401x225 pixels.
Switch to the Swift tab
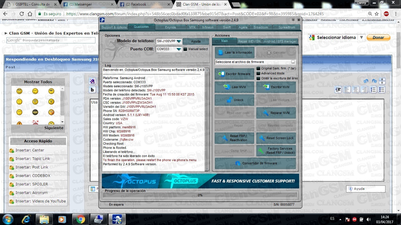coord(227,27)
